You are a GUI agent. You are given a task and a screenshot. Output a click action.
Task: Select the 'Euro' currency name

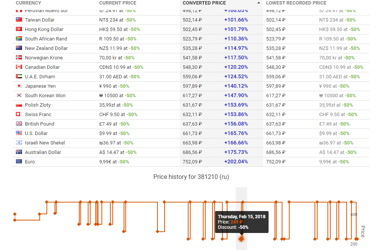click(x=30, y=162)
